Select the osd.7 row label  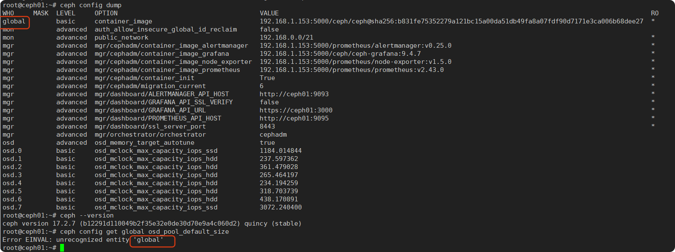click(x=12, y=207)
